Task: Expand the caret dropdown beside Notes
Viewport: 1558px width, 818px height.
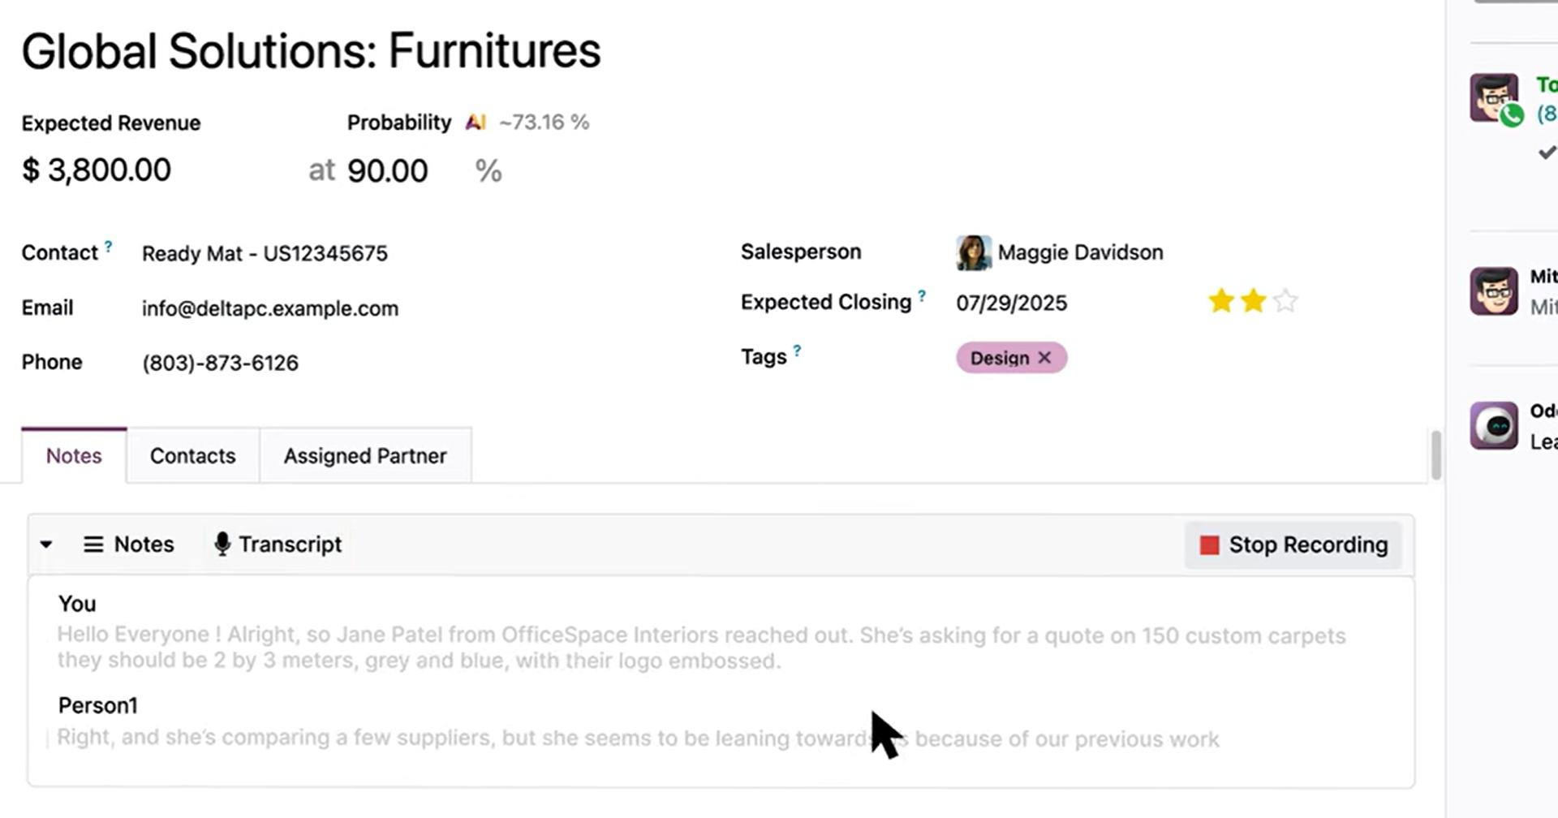Action: click(x=46, y=545)
